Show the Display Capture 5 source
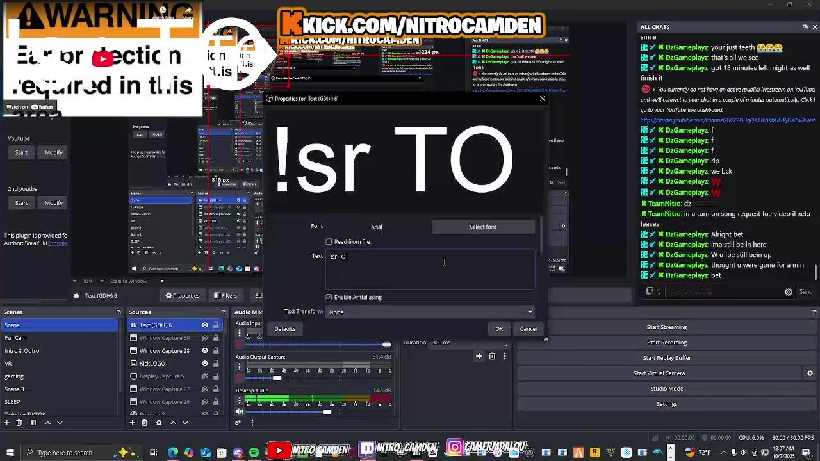This screenshot has width=820, height=461. [205, 376]
